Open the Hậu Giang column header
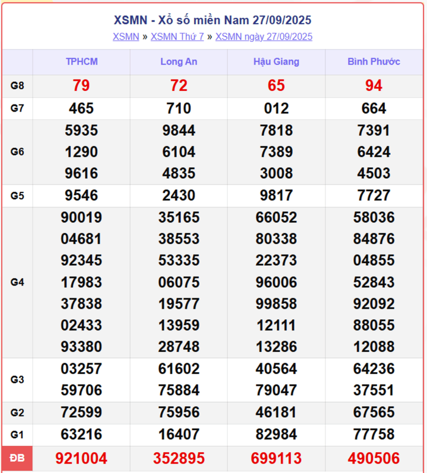Screen dimensions: 427x473 pyautogui.click(x=276, y=62)
